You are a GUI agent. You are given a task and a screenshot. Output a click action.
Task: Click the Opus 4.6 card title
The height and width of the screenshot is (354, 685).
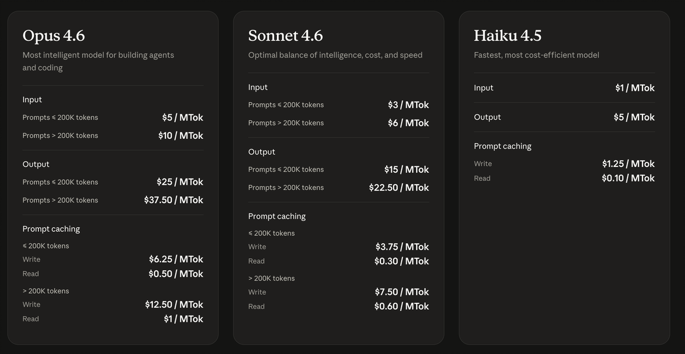(x=54, y=36)
